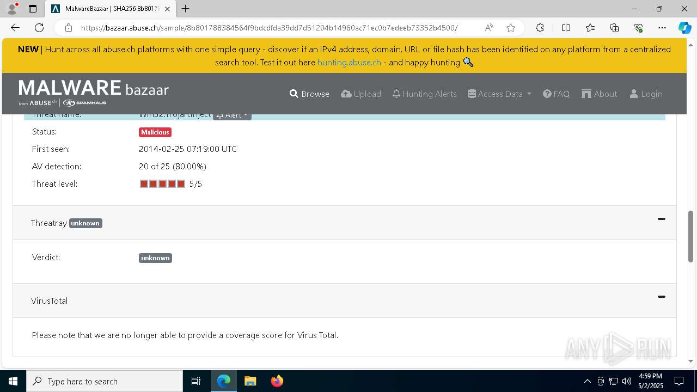Open a new browser tab
The image size is (697, 392).
(x=186, y=9)
